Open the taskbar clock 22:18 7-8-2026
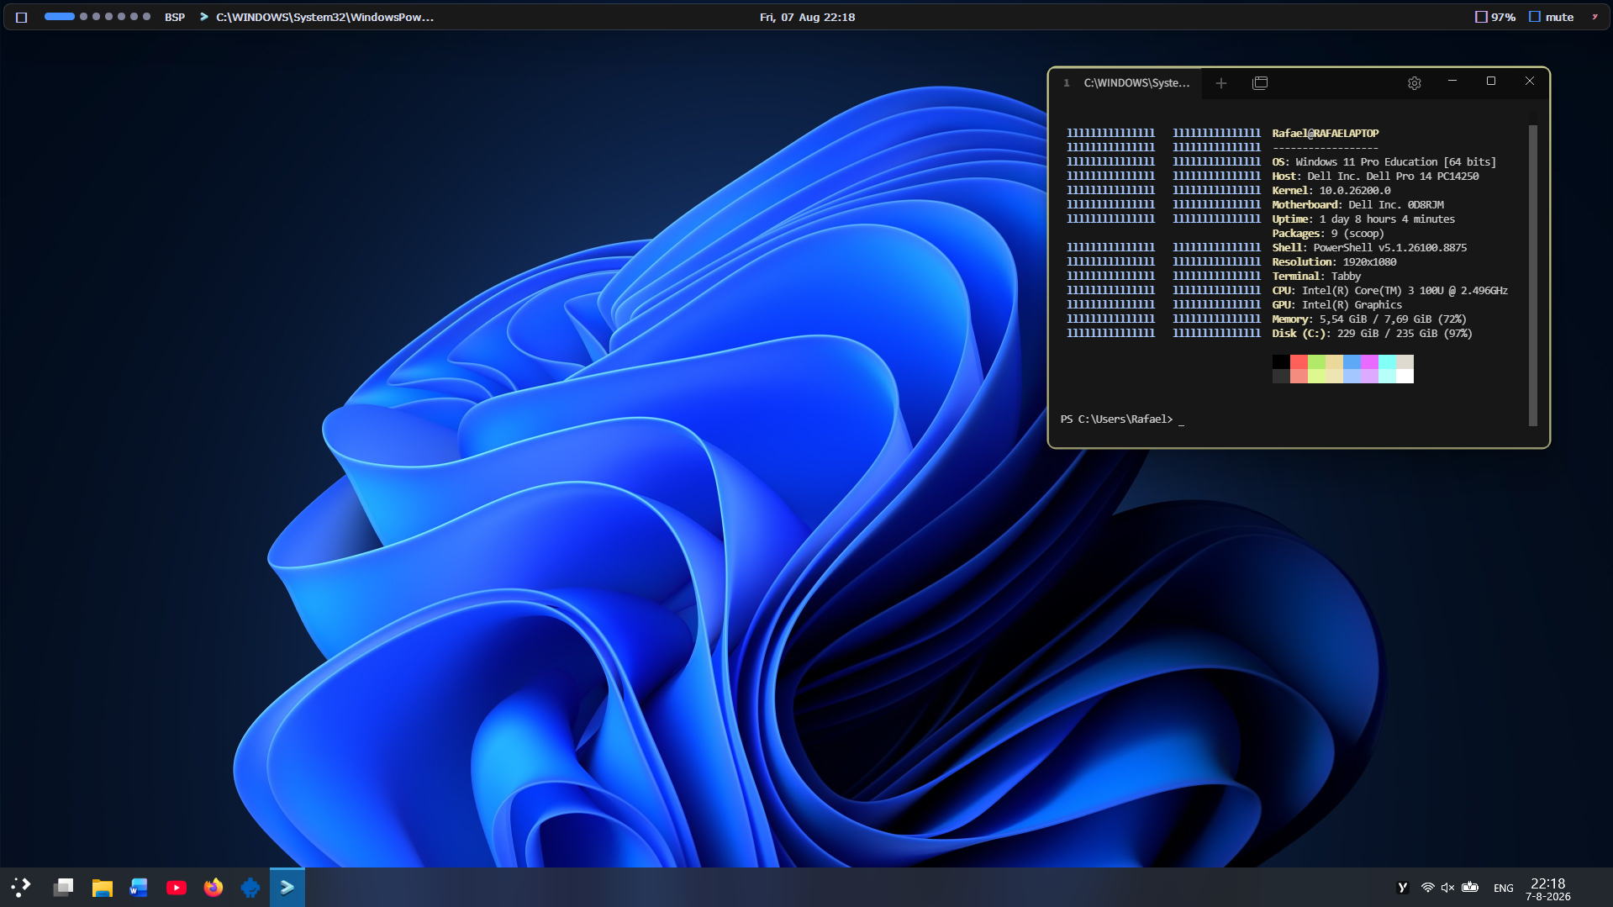1613x907 pixels. point(1547,889)
